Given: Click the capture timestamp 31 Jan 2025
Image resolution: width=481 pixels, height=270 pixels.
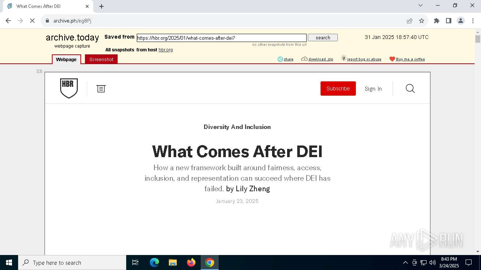Looking at the screenshot, I should tap(396, 37).
